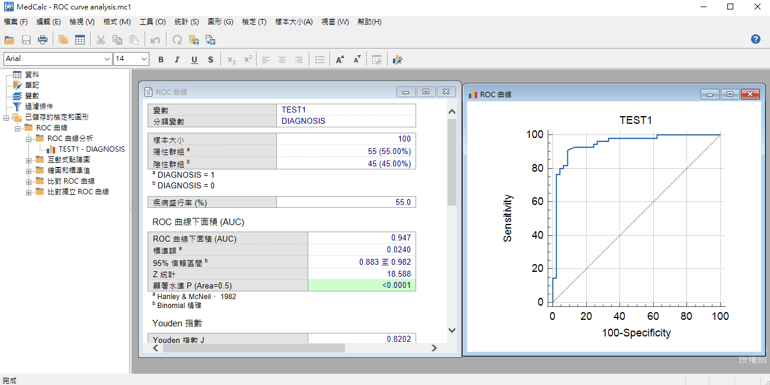Viewport: 770px width, 385px height.
Task: Click the Undo arrow icon
Action: (x=155, y=40)
